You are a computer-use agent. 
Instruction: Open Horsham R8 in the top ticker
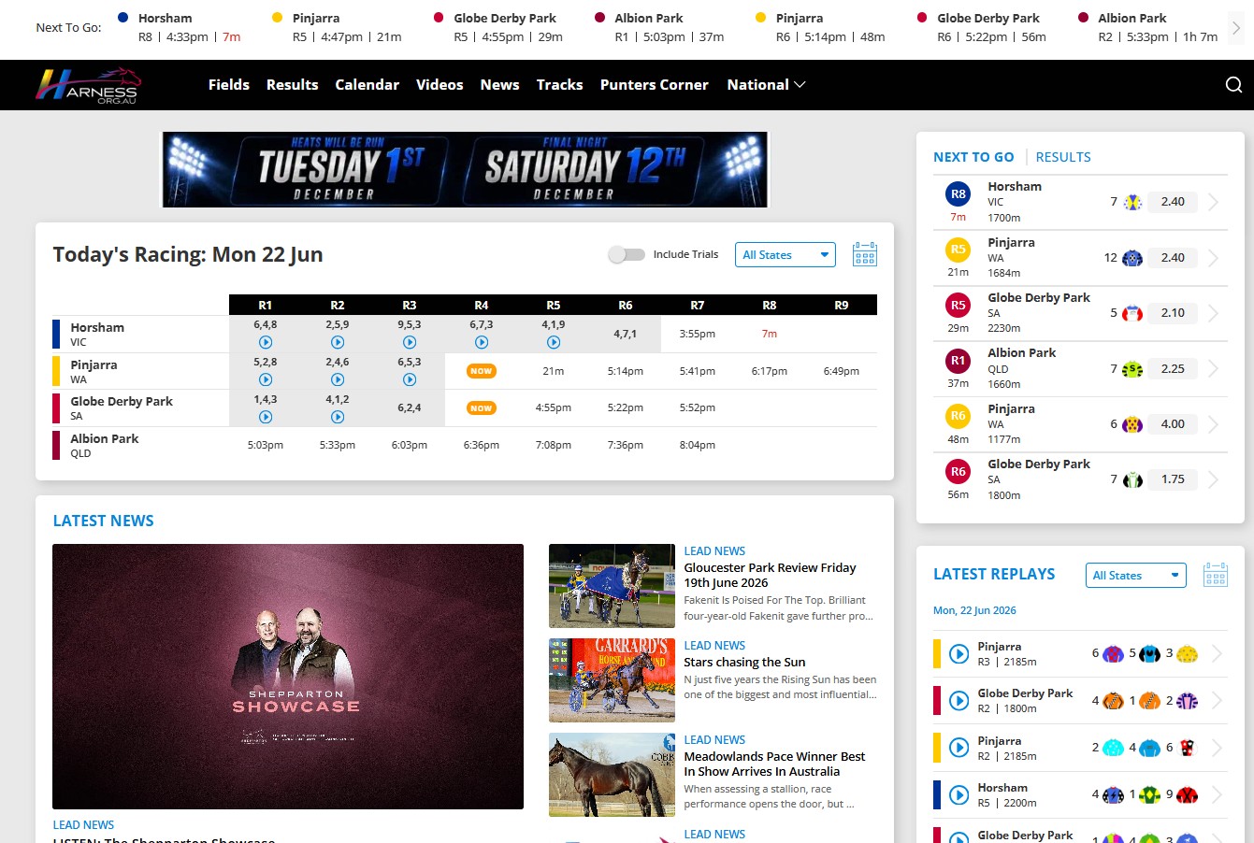pyautogui.click(x=180, y=28)
